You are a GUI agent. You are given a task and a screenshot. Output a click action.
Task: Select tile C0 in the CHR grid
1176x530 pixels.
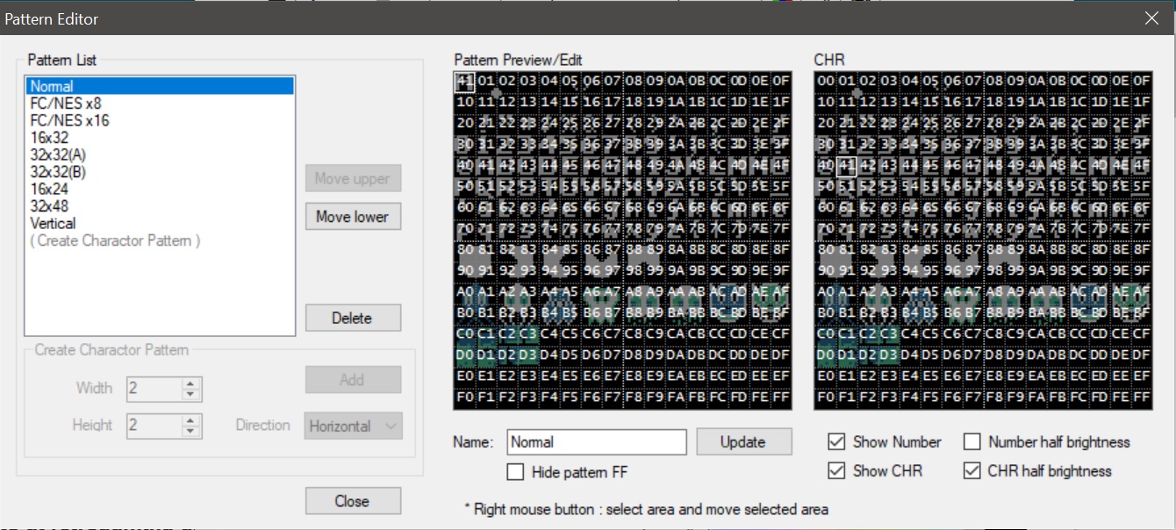pyautogui.click(x=825, y=334)
